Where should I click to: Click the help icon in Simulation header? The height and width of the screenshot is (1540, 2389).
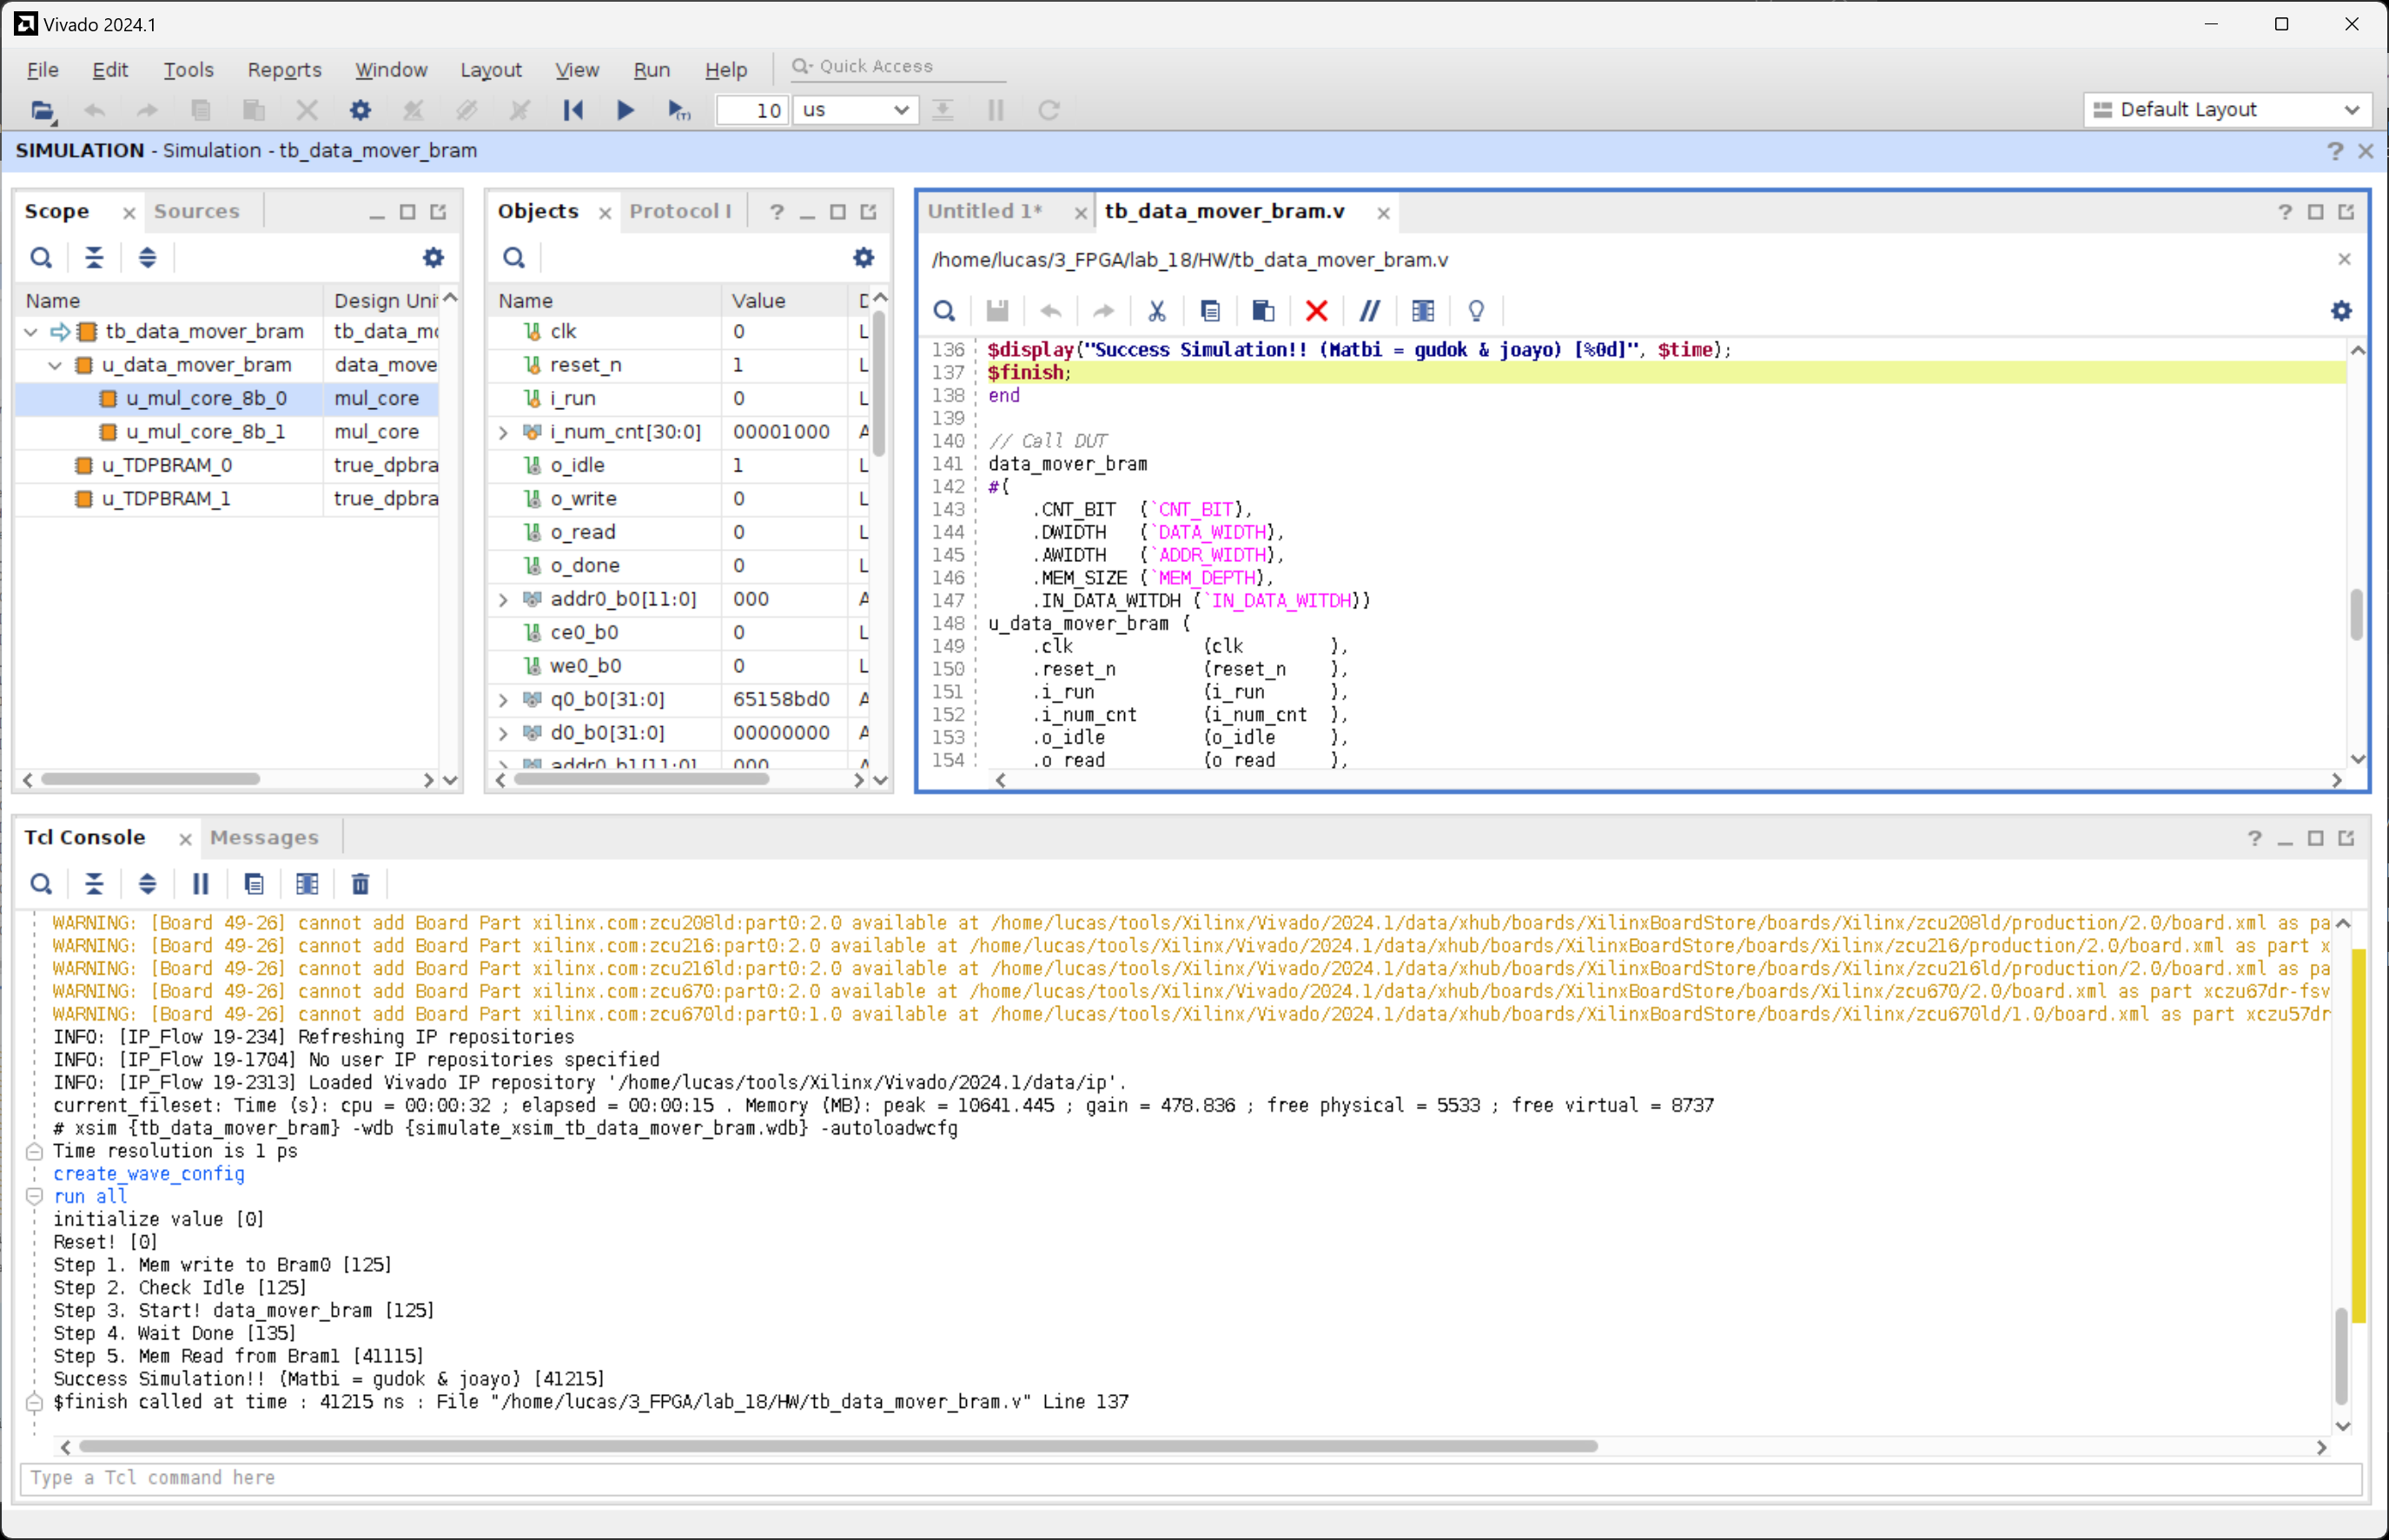(2335, 151)
